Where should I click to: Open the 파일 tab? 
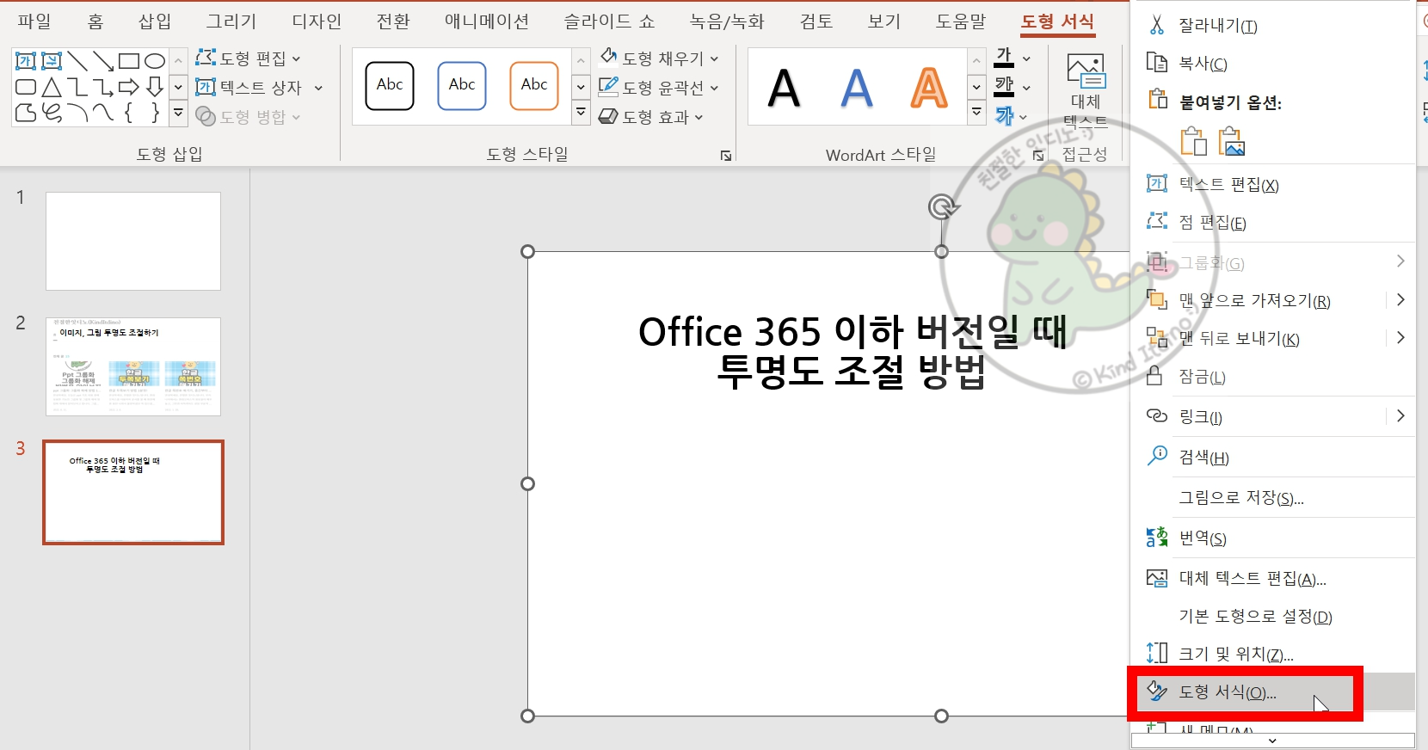34,22
